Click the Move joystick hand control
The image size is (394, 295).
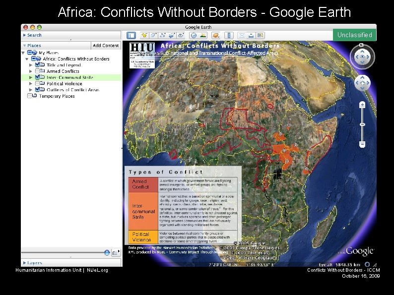pyautogui.click(x=362, y=83)
